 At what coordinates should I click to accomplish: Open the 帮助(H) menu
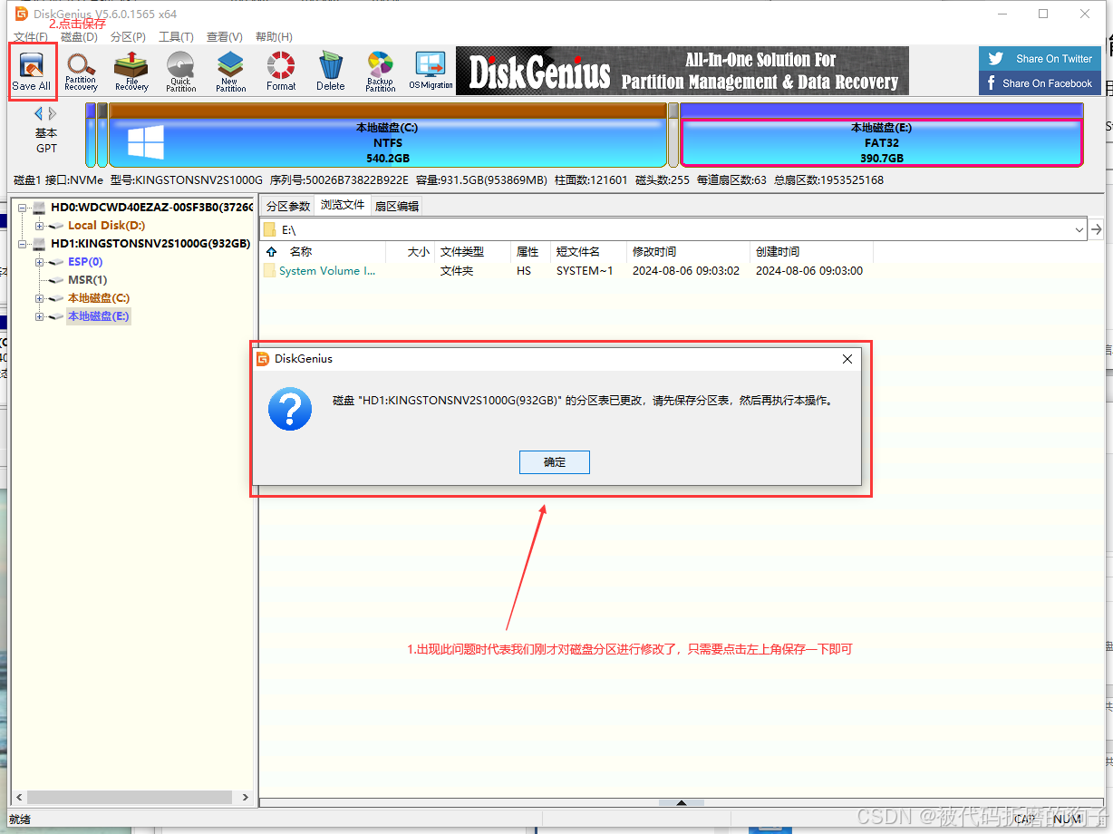pos(274,37)
